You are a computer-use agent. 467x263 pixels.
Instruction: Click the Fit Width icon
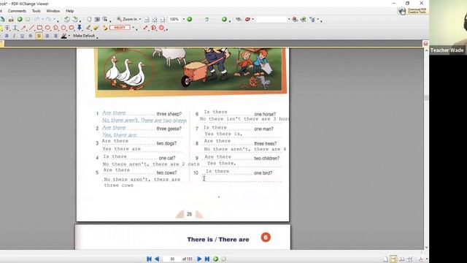pos(162,20)
